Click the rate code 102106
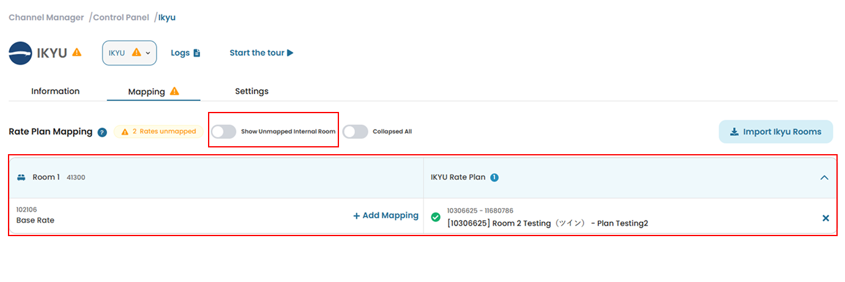 point(27,210)
